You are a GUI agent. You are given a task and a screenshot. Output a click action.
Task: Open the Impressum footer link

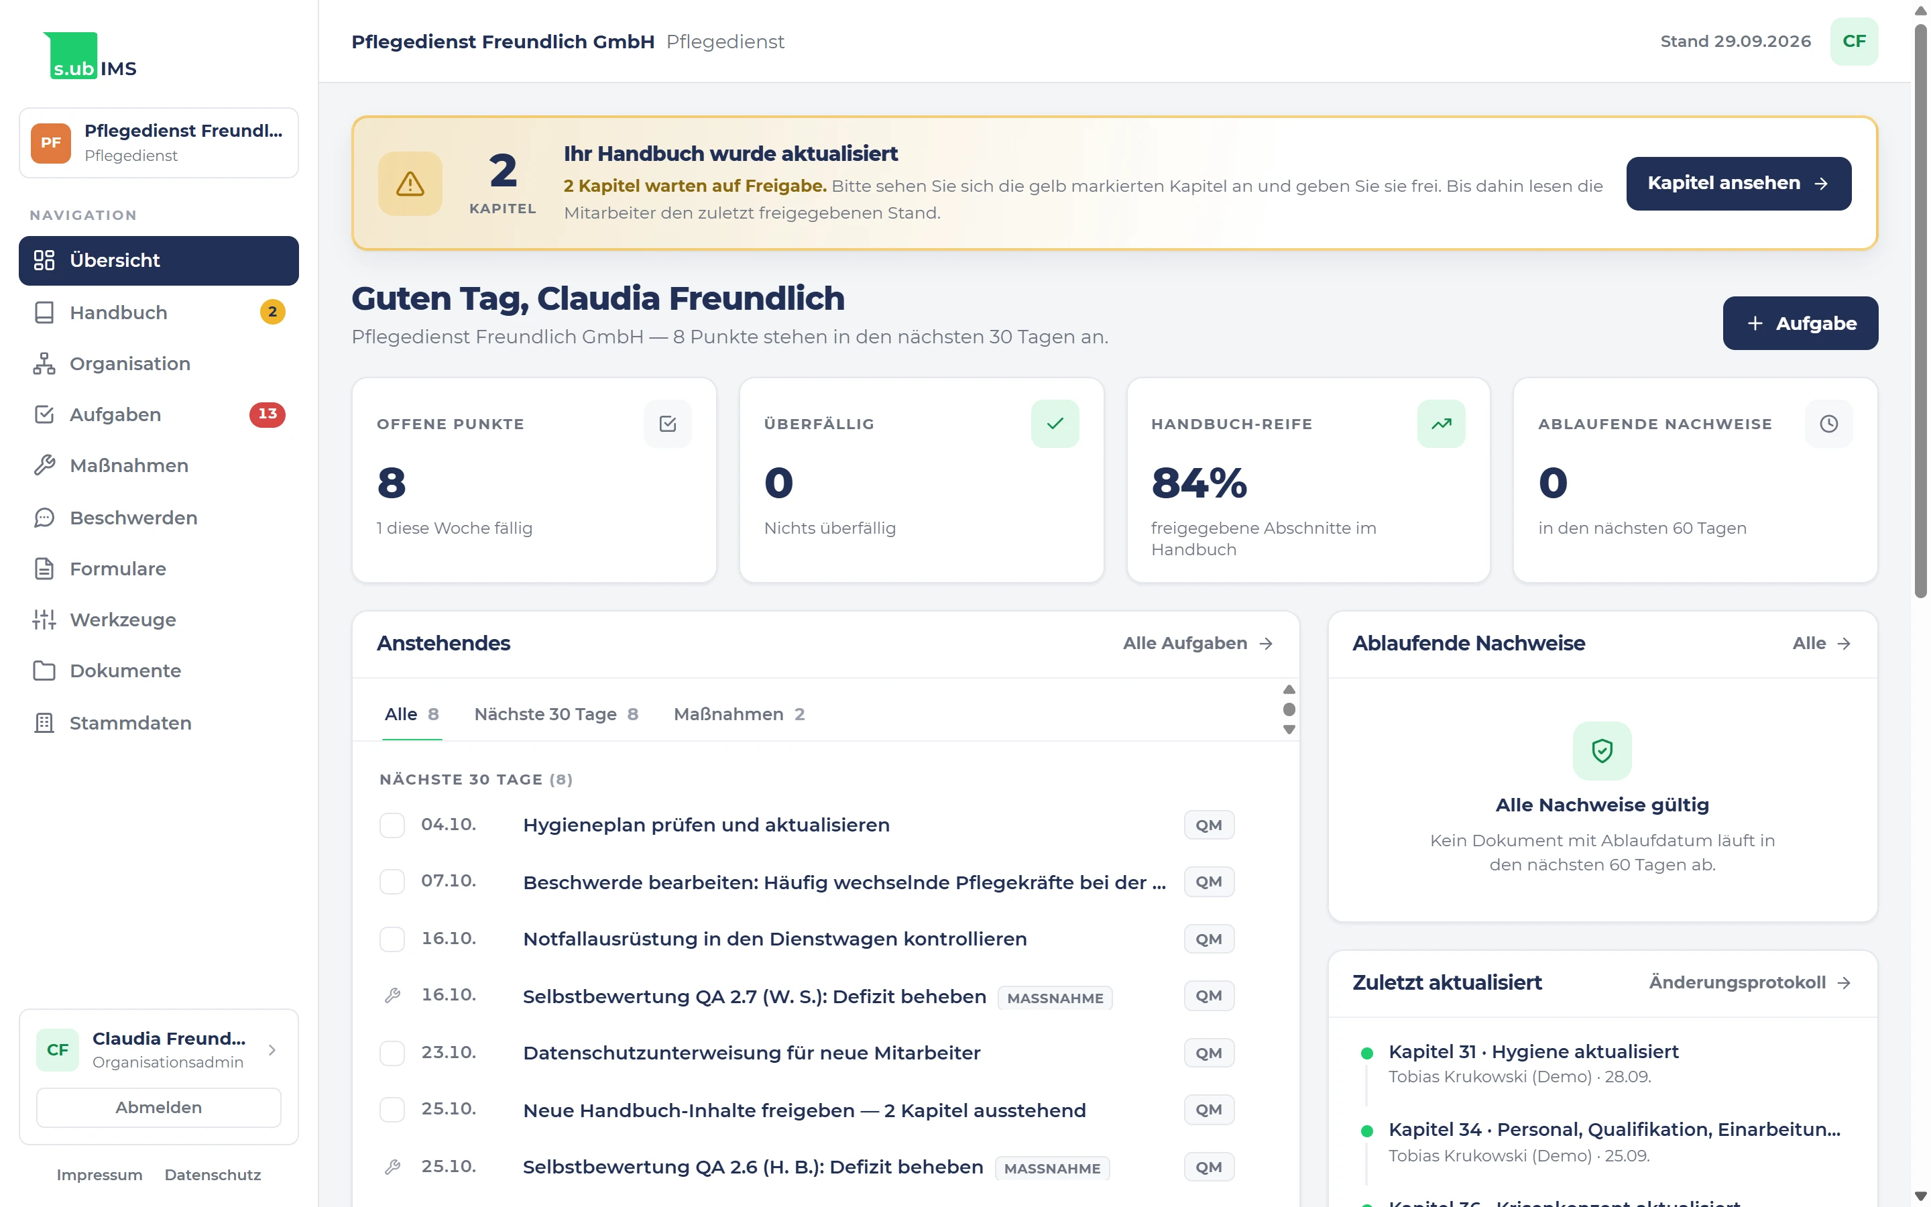click(100, 1174)
